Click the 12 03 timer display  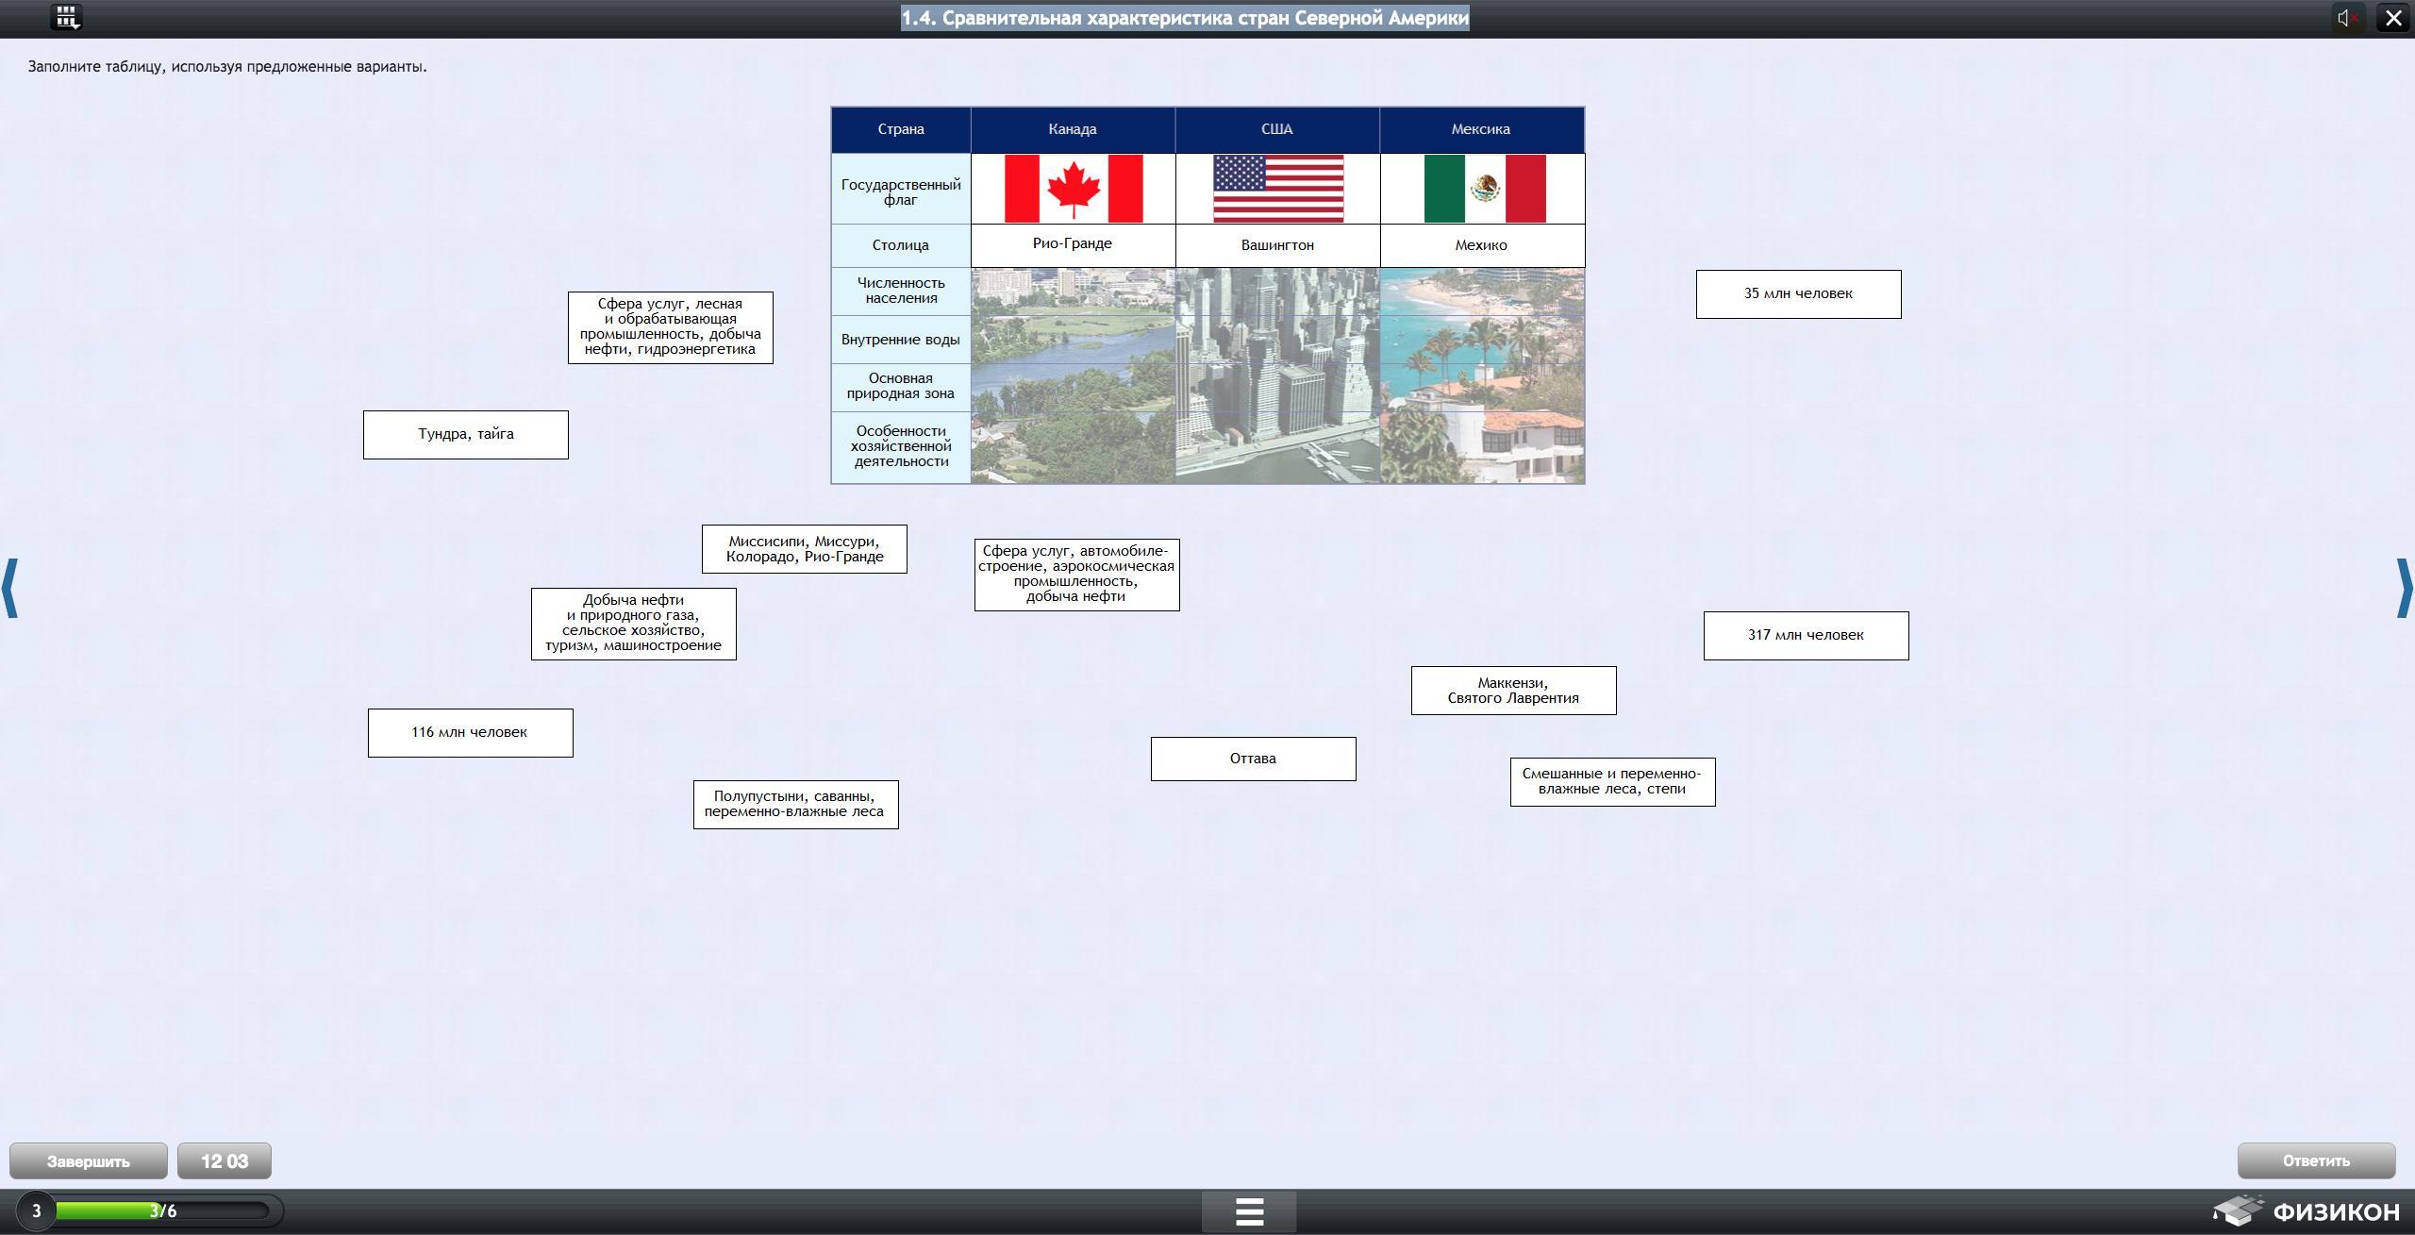(224, 1161)
